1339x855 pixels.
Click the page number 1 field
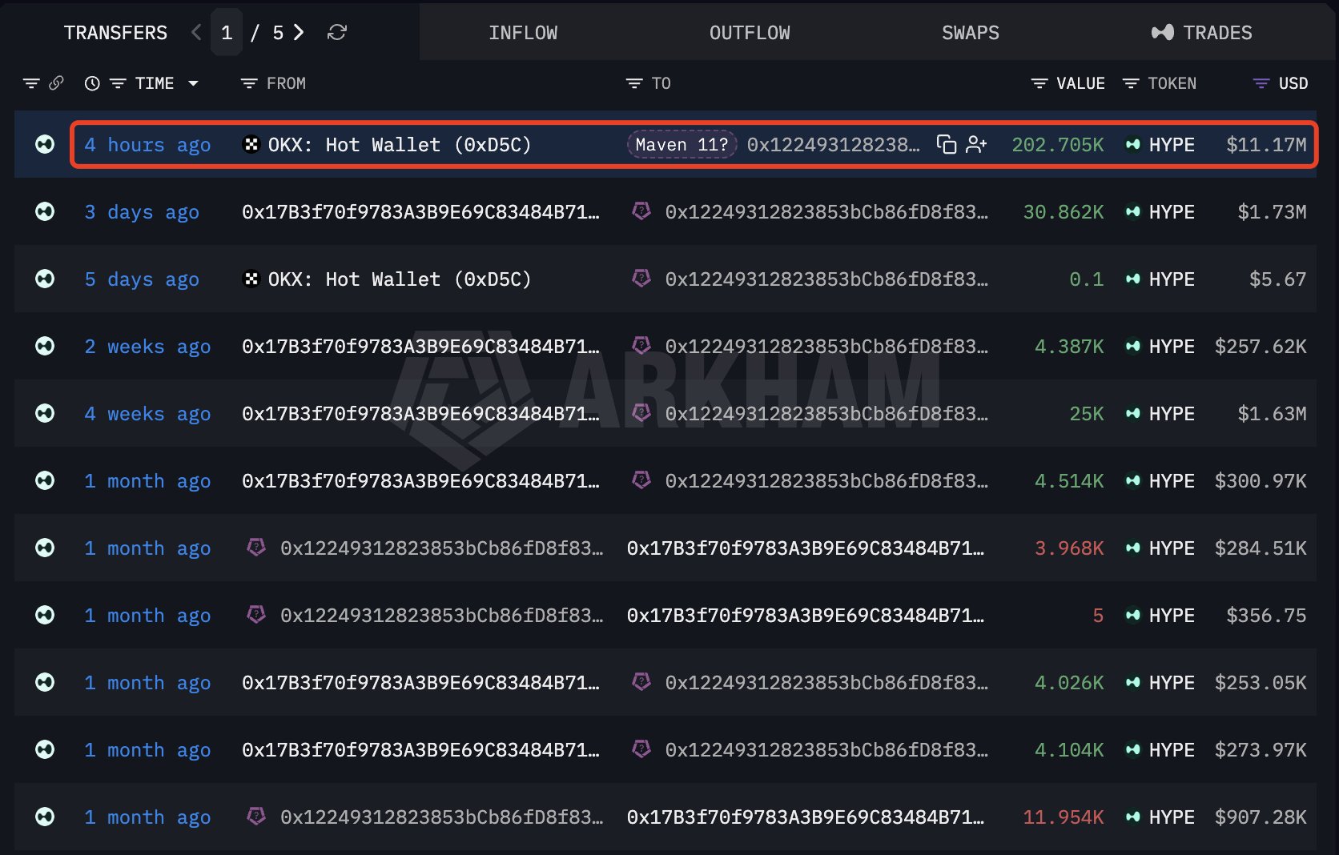coord(227,33)
